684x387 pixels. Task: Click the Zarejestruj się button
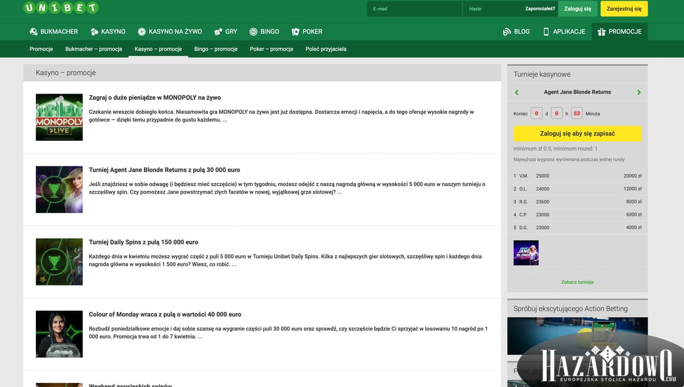624,9
